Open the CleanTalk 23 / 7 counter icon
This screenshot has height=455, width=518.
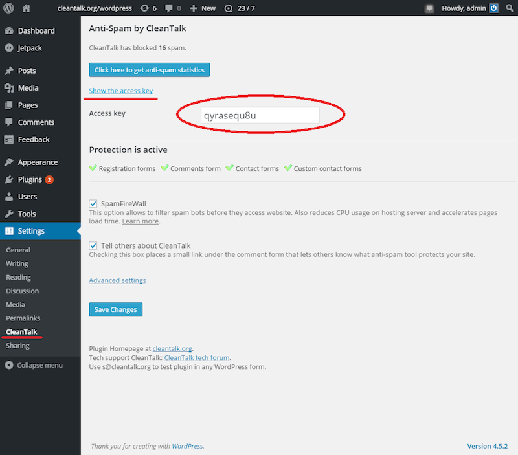click(x=229, y=8)
